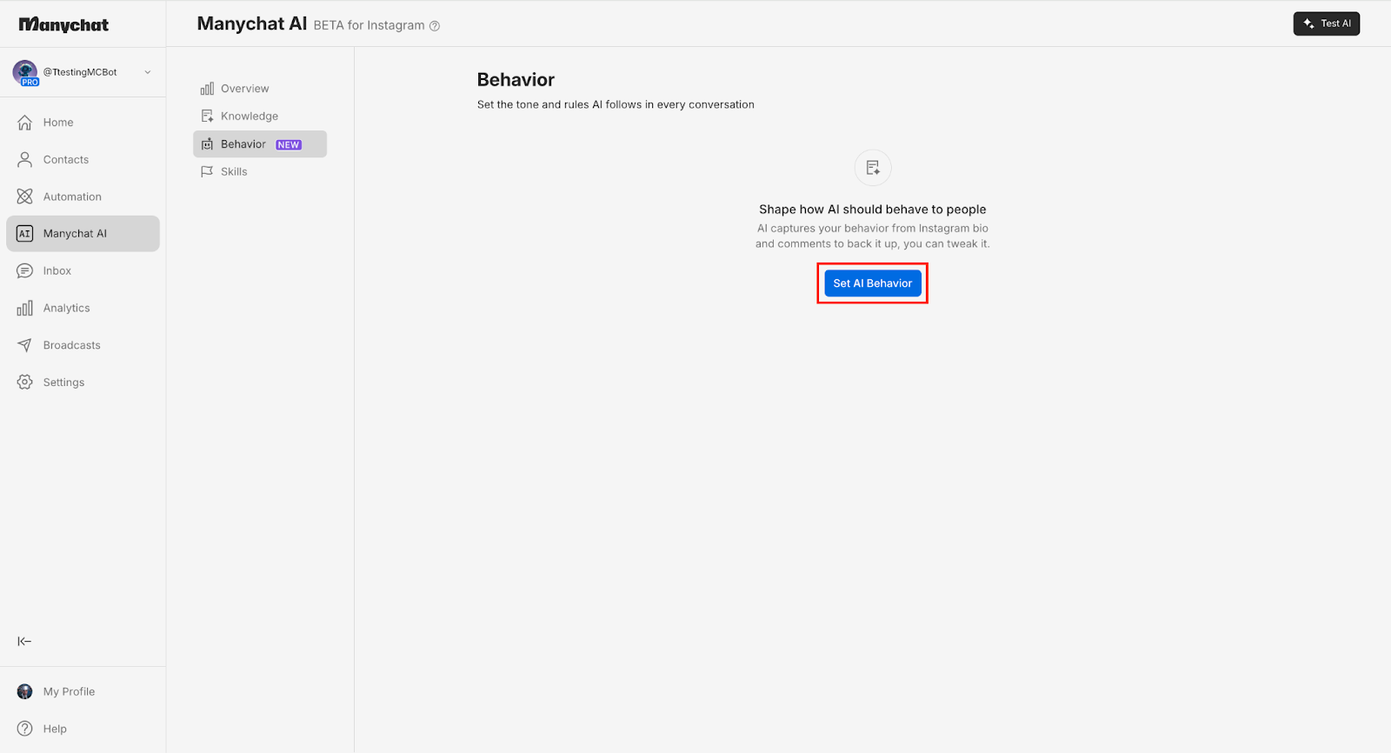
Task: Open Inbox chat bubble icon
Action: (x=25, y=271)
